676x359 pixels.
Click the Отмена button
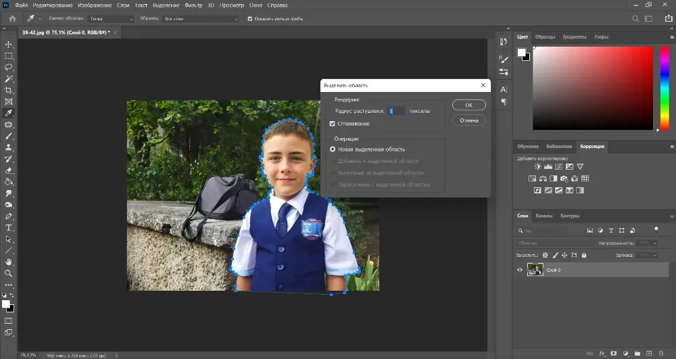(468, 120)
